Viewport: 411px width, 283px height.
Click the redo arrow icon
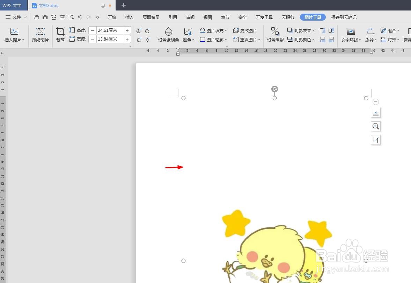pos(89,17)
